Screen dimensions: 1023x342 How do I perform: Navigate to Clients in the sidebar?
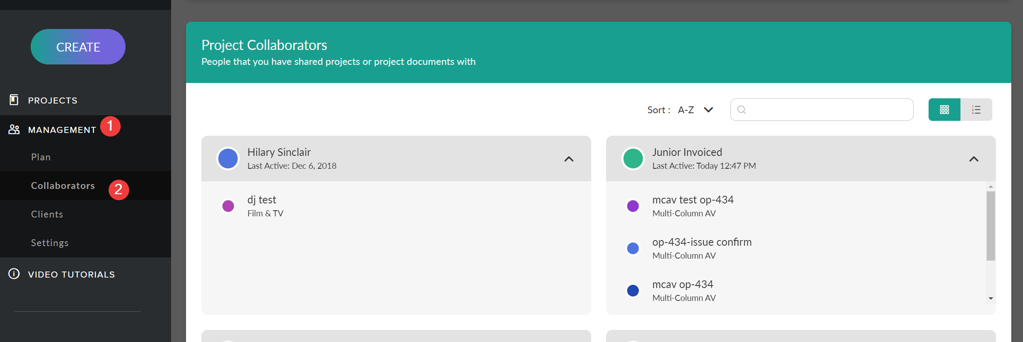[x=47, y=214]
